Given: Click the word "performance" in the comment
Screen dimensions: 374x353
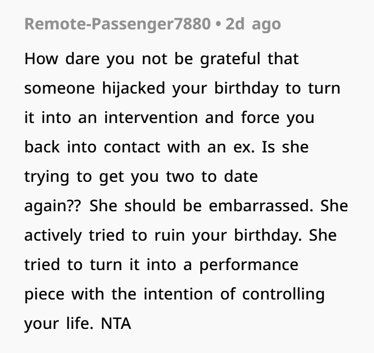Looking at the screenshot, I should (x=247, y=265).
